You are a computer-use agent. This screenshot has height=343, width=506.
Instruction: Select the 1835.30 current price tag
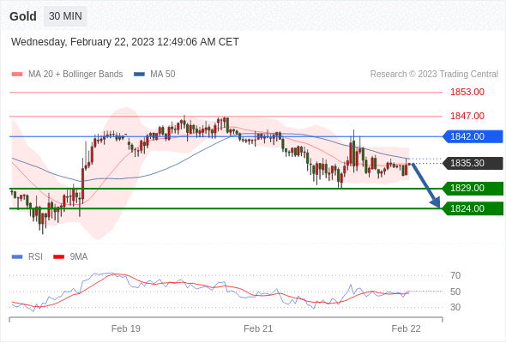point(473,163)
